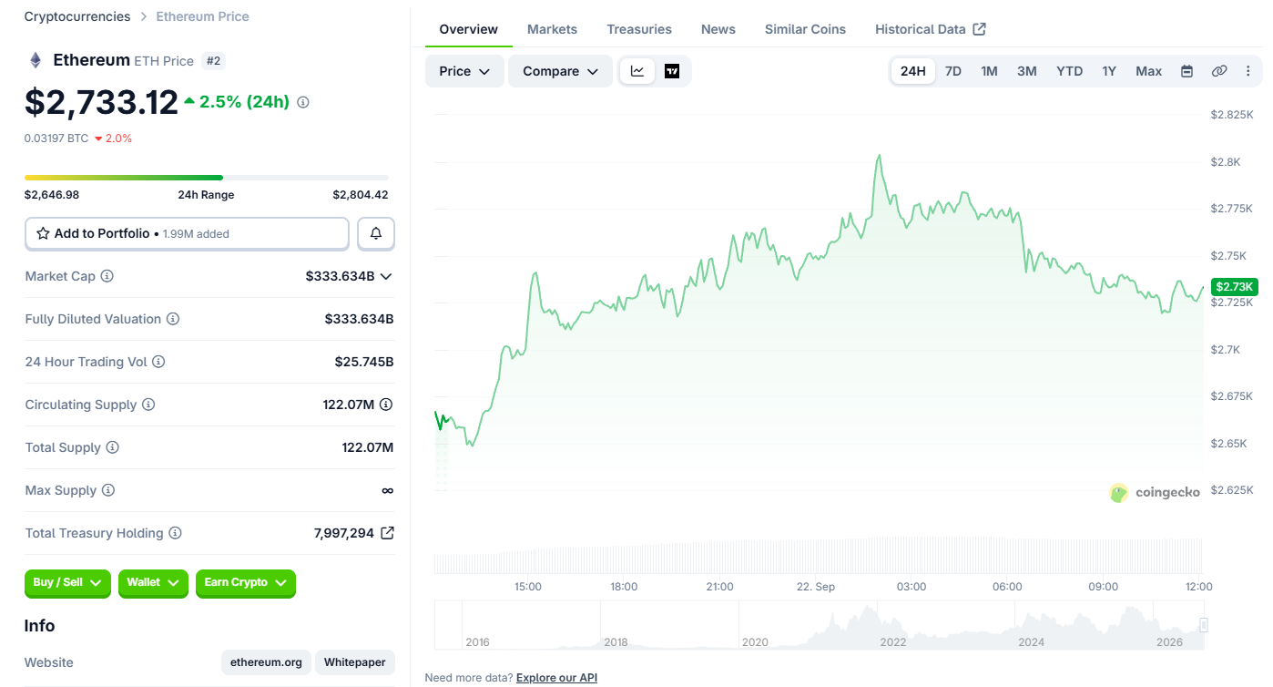Open the Buy / Sell dropdown

click(x=67, y=583)
